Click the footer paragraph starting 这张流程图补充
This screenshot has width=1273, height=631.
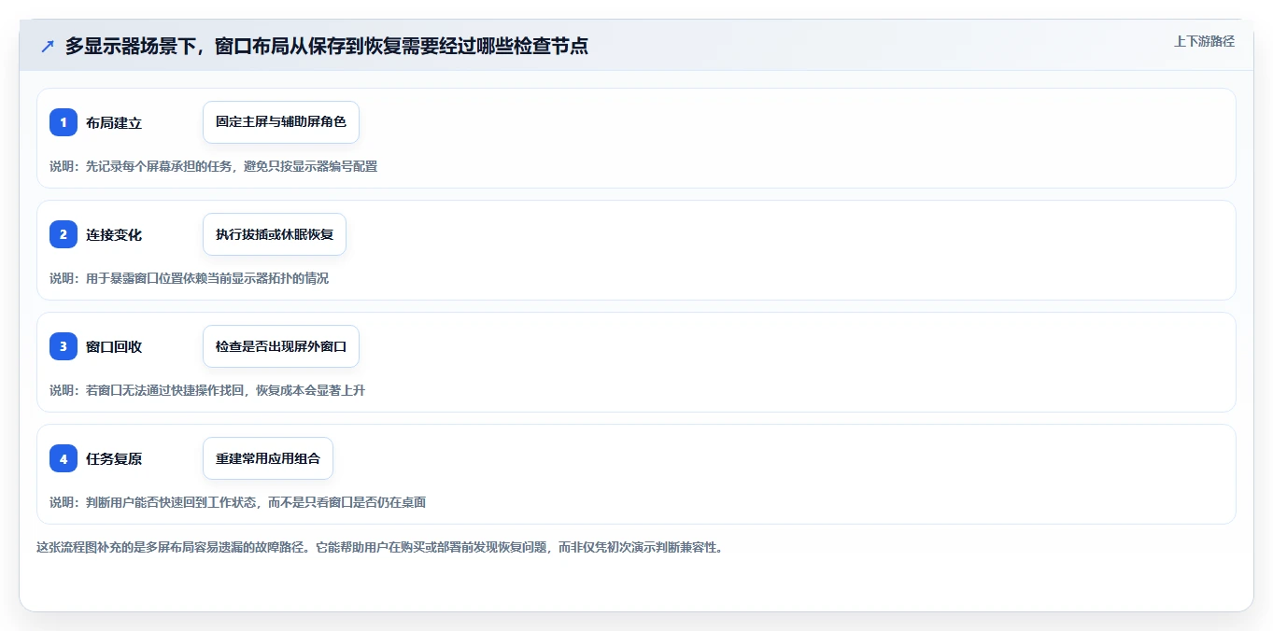pyautogui.click(x=379, y=548)
